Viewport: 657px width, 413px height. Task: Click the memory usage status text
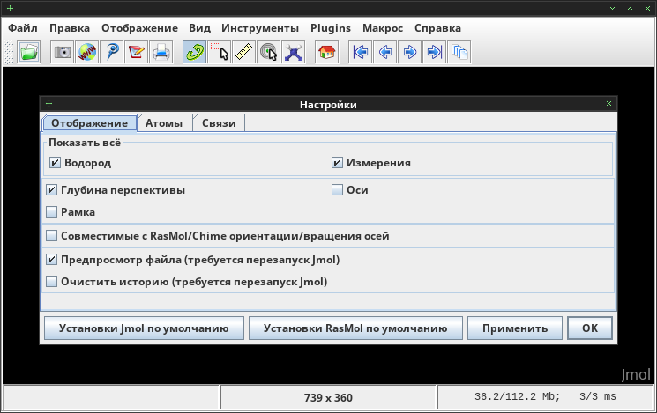[x=545, y=396]
